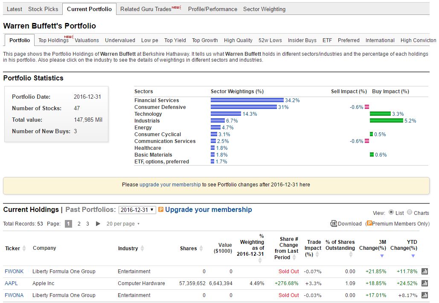Select Current Portfolio tab
439x303 pixels.
click(89, 9)
